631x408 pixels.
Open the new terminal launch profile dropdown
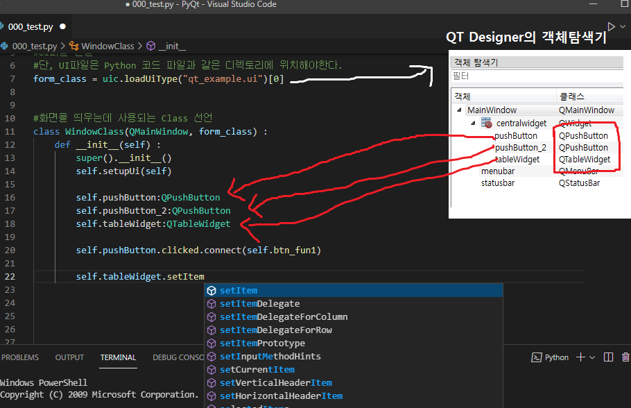pyautogui.click(x=592, y=357)
